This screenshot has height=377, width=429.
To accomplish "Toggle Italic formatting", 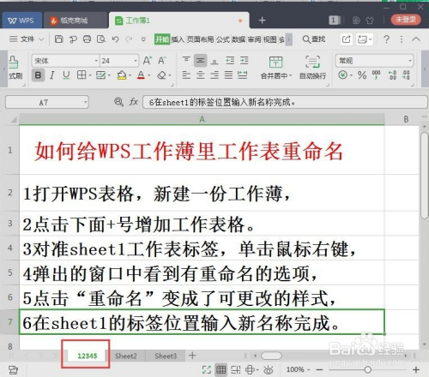I will [52, 75].
